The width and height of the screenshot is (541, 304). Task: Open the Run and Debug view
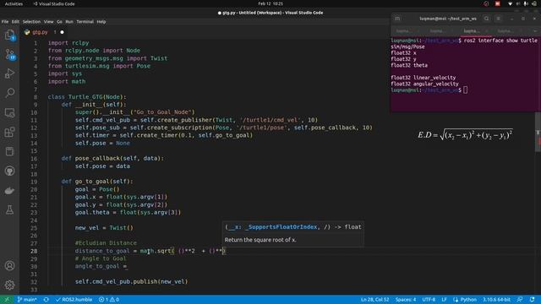pyautogui.click(x=9, y=73)
